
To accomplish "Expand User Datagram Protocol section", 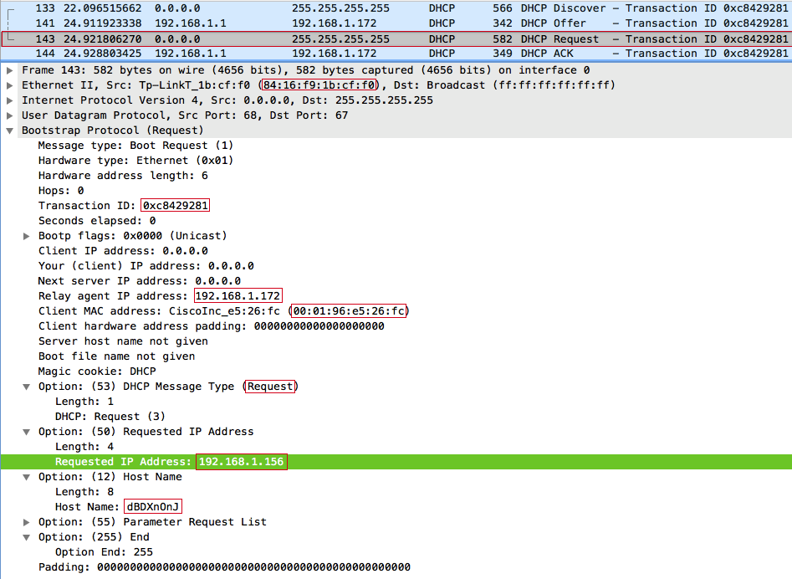I will click(9, 115).
